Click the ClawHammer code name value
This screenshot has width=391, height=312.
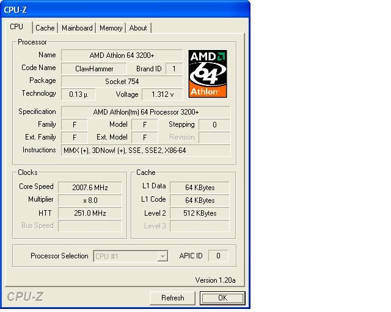94,69
